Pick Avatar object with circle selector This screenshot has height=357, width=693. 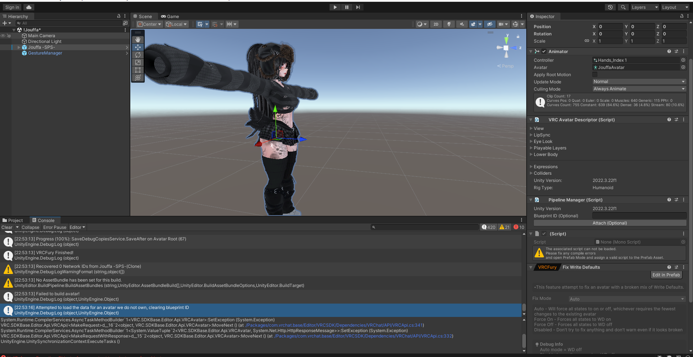[x=683, y=67]
